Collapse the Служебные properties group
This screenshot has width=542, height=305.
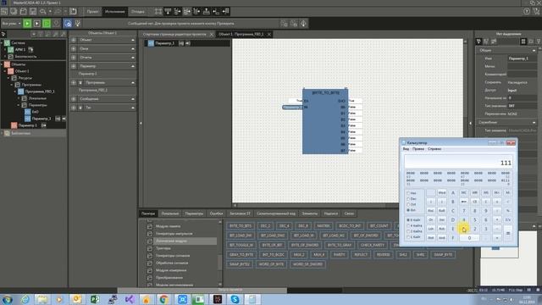click(534, 122)
